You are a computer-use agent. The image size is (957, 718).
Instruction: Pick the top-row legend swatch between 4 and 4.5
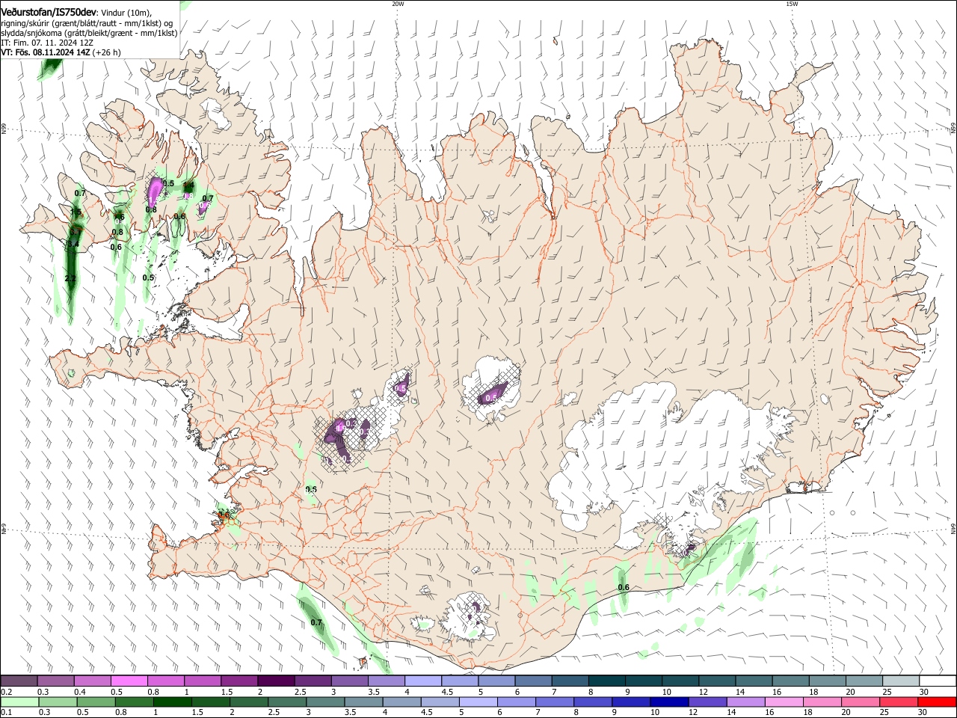click(x=422, y=681)
